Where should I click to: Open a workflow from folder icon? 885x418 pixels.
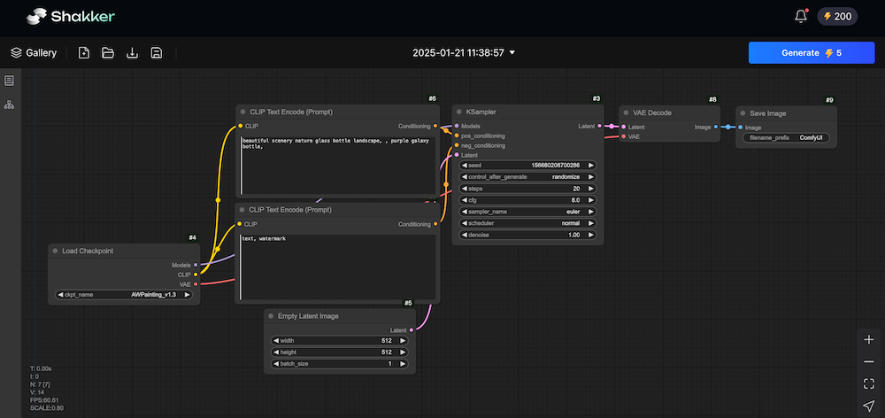coord(108,52)
